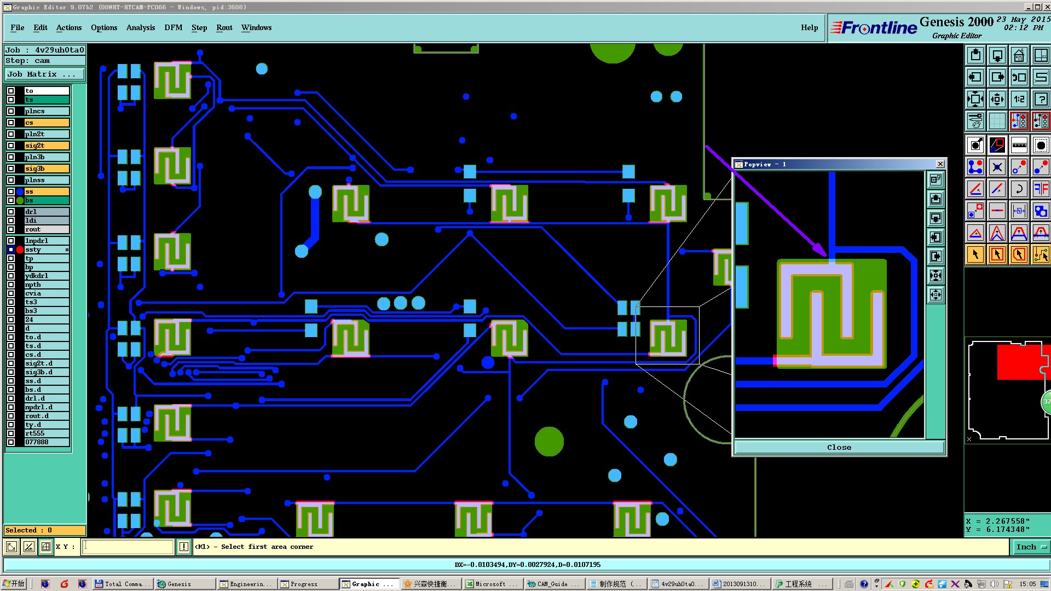
Task: Open the Actions menu
Action: point(68,27)
